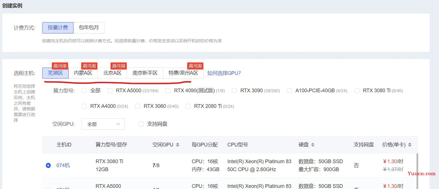The height and width of the screenshot is (189, 439).
Task: Choose the 芜湖区 region tab
Action: (55, 73)
